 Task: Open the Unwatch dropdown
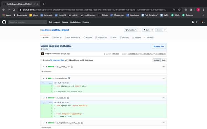pos(131,30)
